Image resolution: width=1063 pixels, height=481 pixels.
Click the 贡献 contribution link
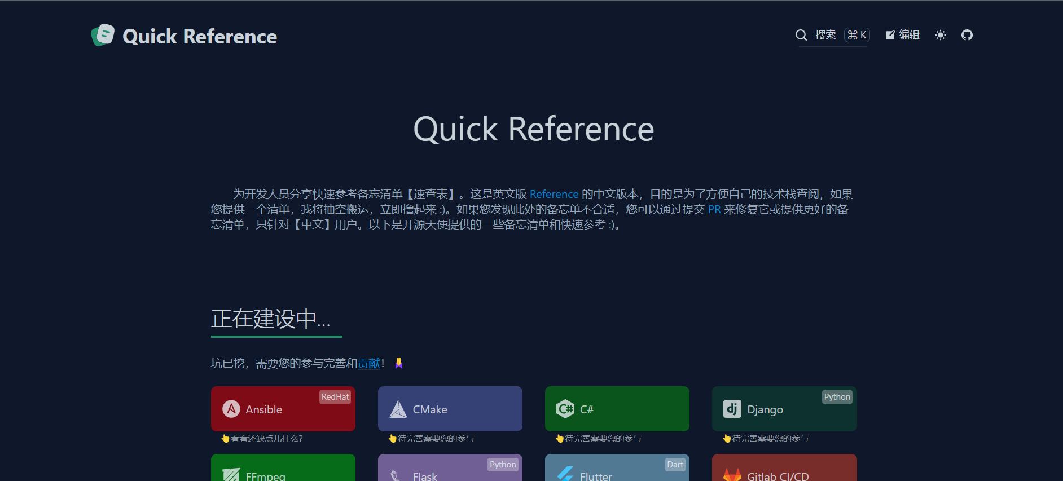(368, 364)
